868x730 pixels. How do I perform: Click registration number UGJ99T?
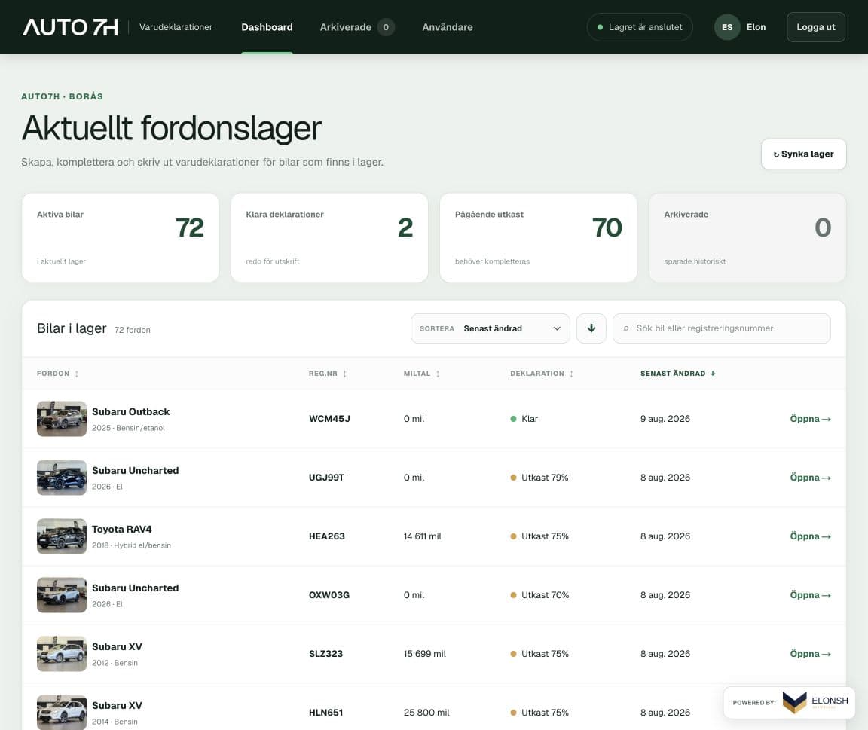[x=326, y=478]
